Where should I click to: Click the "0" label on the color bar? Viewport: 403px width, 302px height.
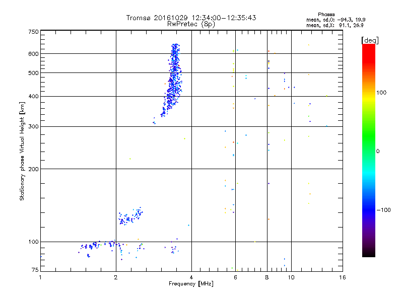click(x=378, y=152)
